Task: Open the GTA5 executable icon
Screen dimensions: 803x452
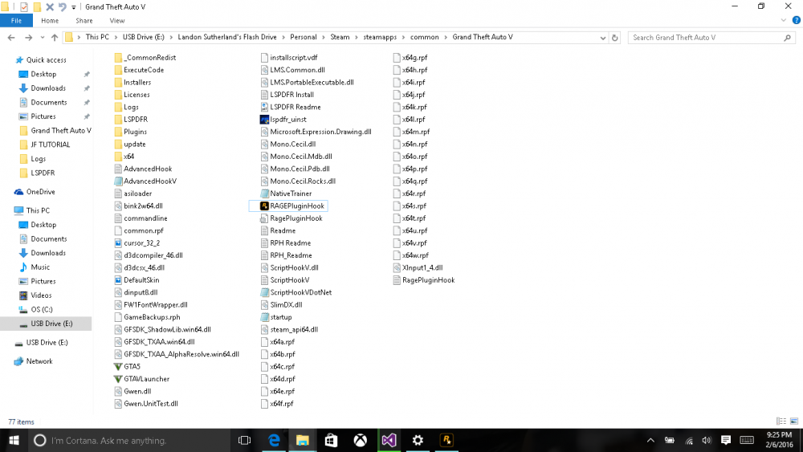Action: (x=118, y=367)
